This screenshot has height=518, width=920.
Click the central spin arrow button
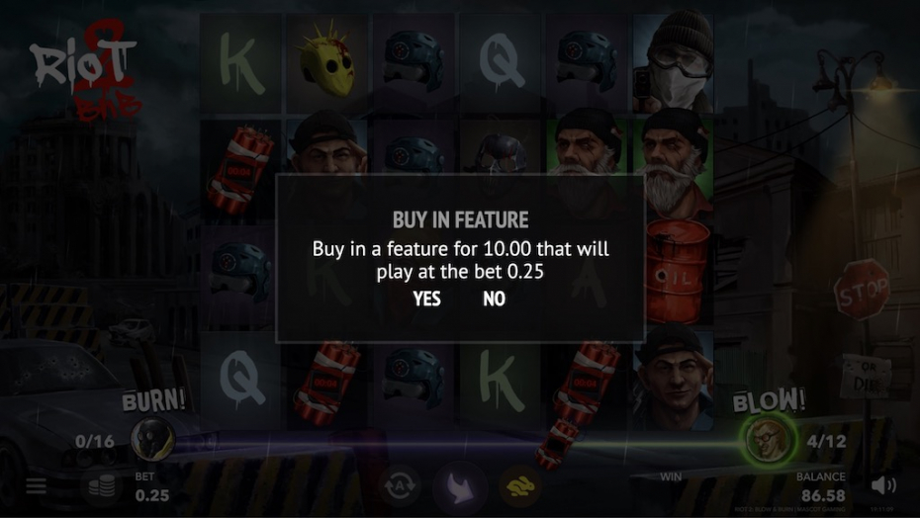coord(460,485)
